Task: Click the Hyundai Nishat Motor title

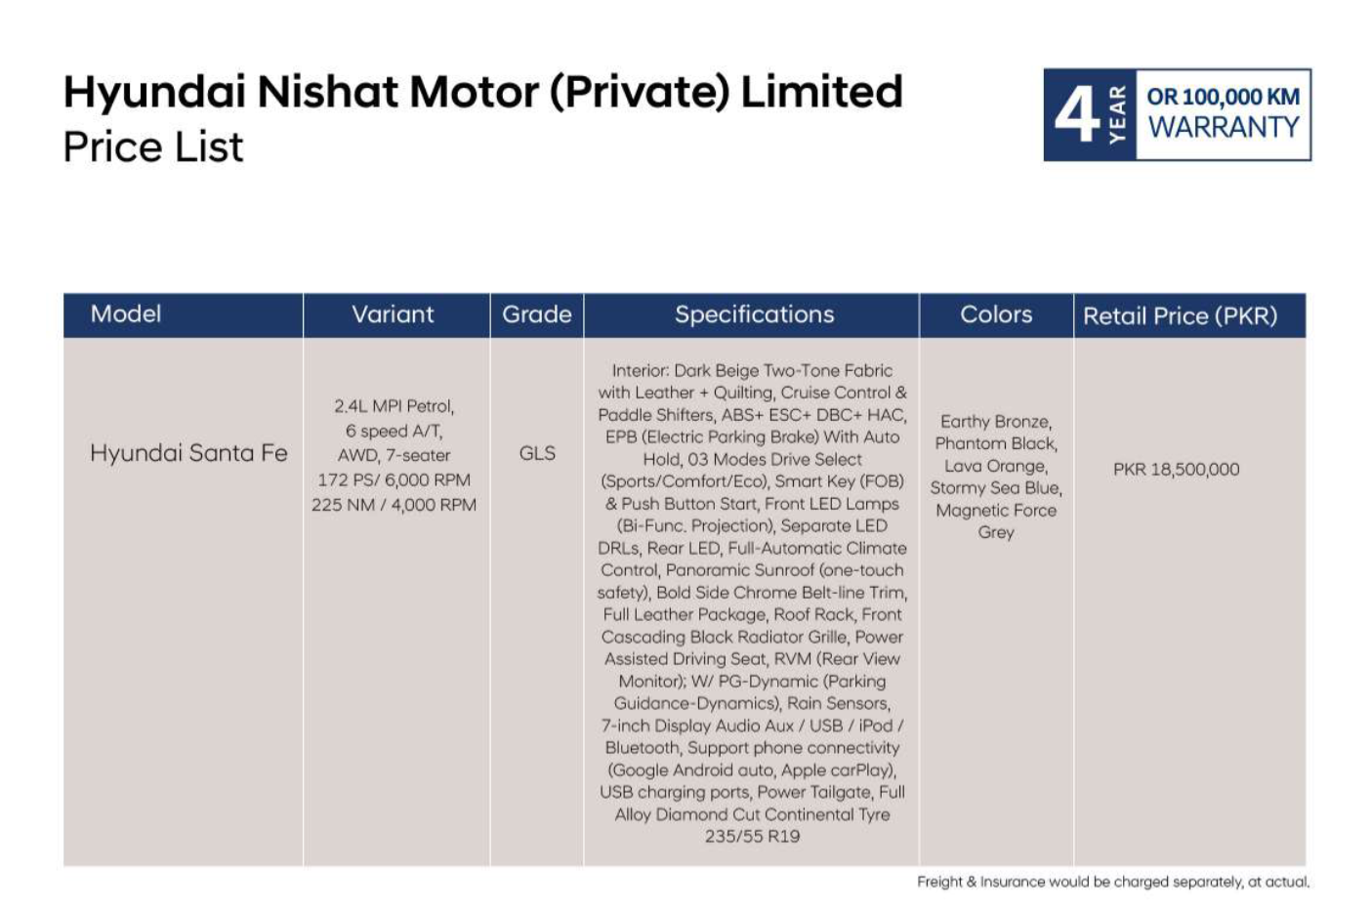Action: click(483, 92)
